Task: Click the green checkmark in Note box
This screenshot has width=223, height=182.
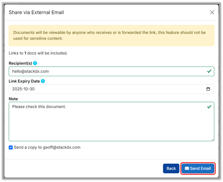Action: pyautogui.click(x=209, y=106)
